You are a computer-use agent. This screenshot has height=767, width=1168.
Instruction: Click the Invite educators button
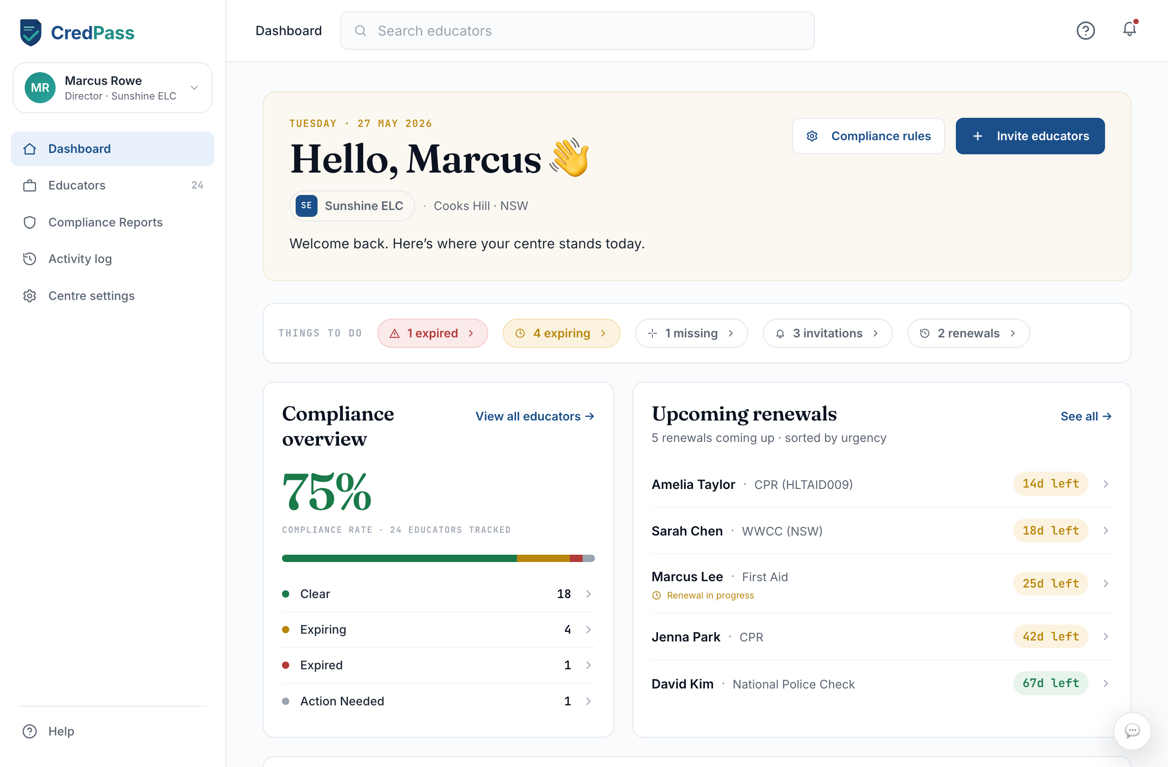click(1030, 136)
